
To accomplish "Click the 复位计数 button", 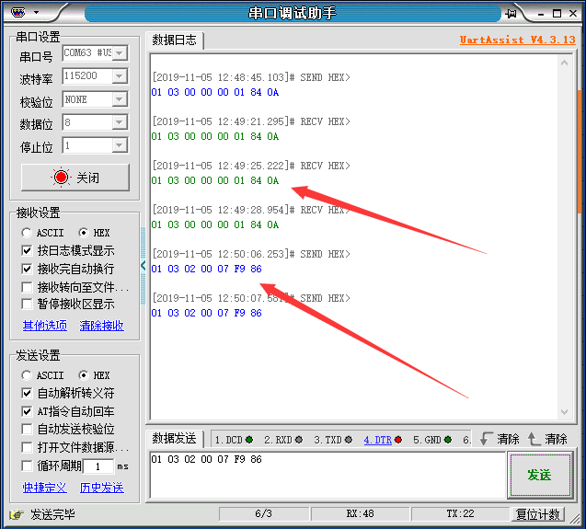I will (538, 514).
